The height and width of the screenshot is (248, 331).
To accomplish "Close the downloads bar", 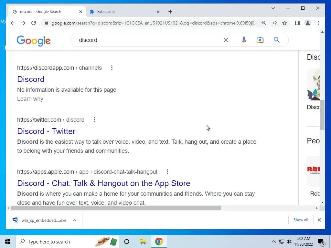I will tap(319, 220).
